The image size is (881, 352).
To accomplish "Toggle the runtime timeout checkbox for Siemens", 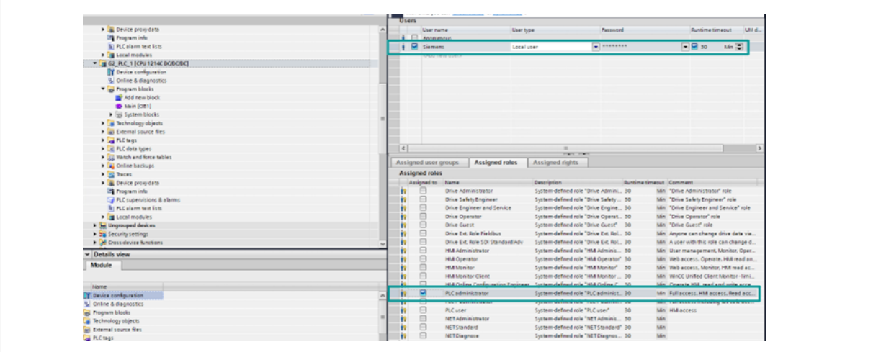I will point(694,47).
